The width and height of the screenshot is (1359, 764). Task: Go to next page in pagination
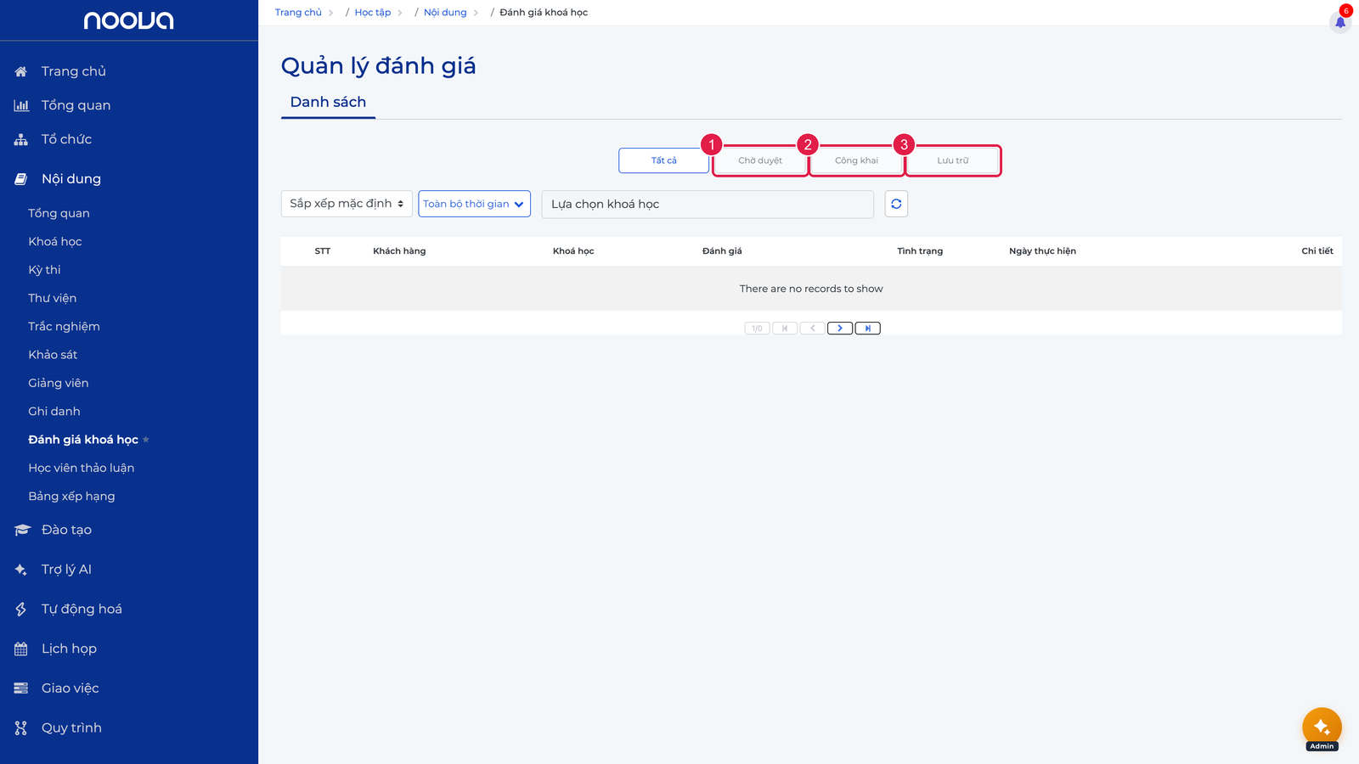(840, 329)
